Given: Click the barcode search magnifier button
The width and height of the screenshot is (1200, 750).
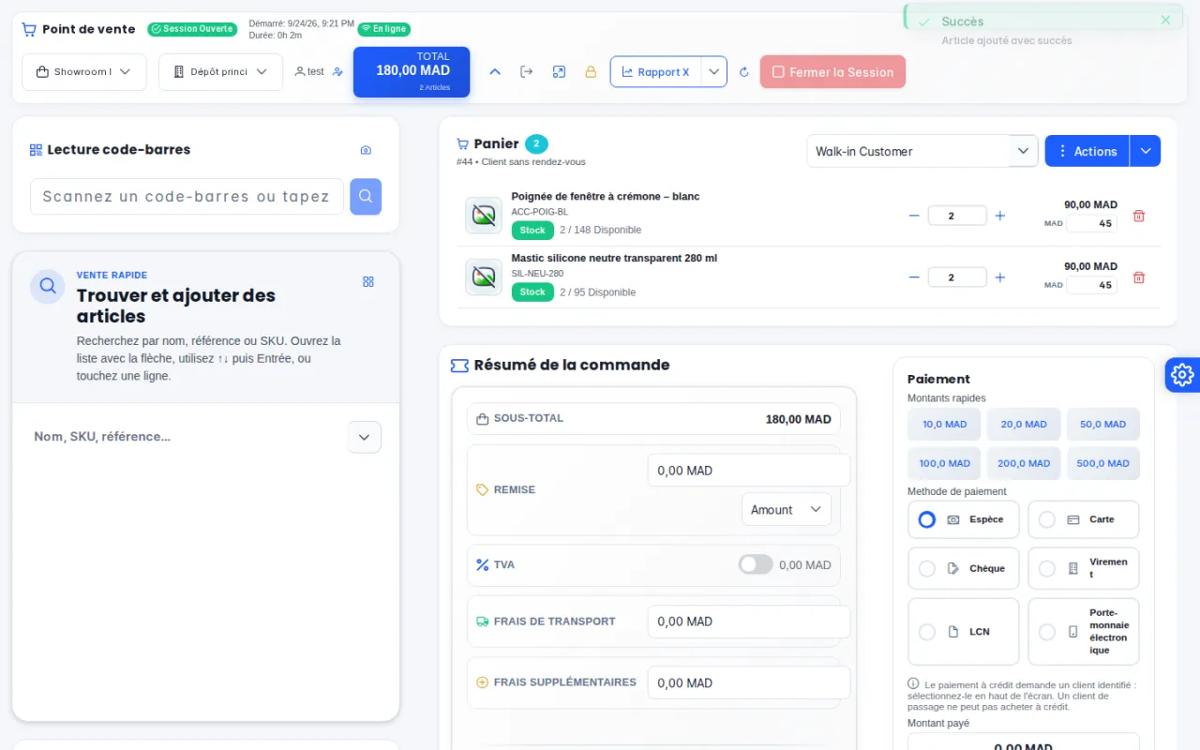Looking at the screenshot, I should pyautogui.click(x=366, y=197).
